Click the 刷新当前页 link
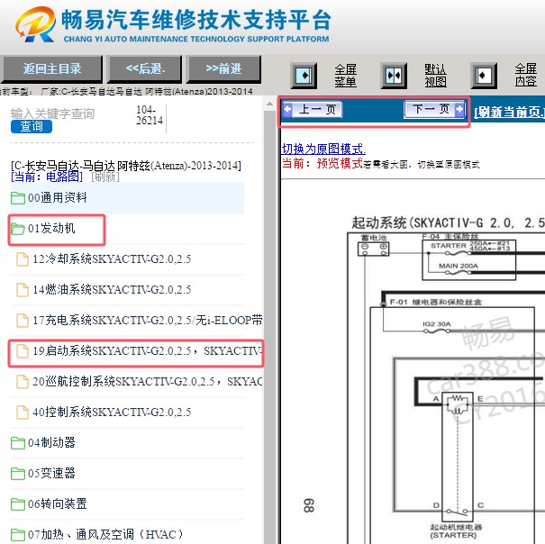This screenshot has width=545, height=544. tap(510, 112)
